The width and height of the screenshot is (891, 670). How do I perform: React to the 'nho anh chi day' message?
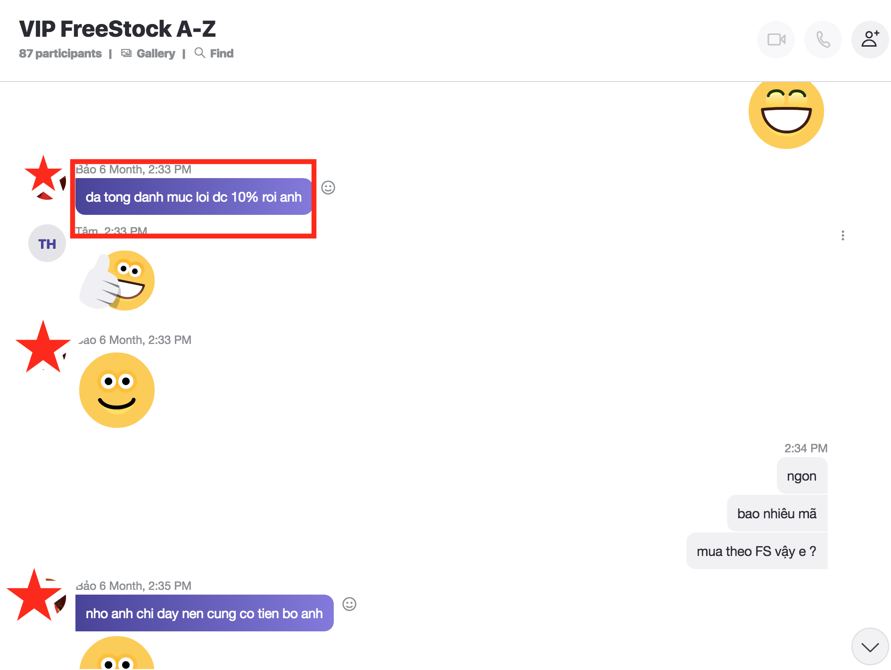pyautogui.click(x=349, y=604)
